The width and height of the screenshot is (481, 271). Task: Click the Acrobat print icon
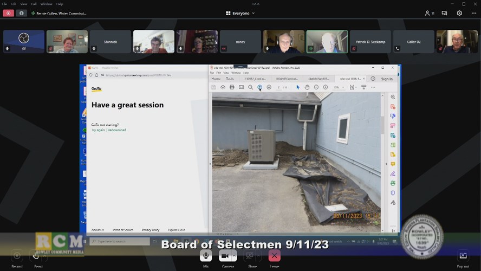click(x=232, y=87)
